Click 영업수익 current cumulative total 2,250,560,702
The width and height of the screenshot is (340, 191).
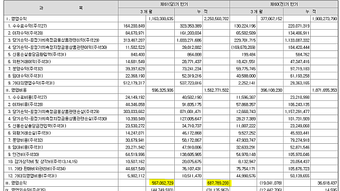[x=216, y=19]
